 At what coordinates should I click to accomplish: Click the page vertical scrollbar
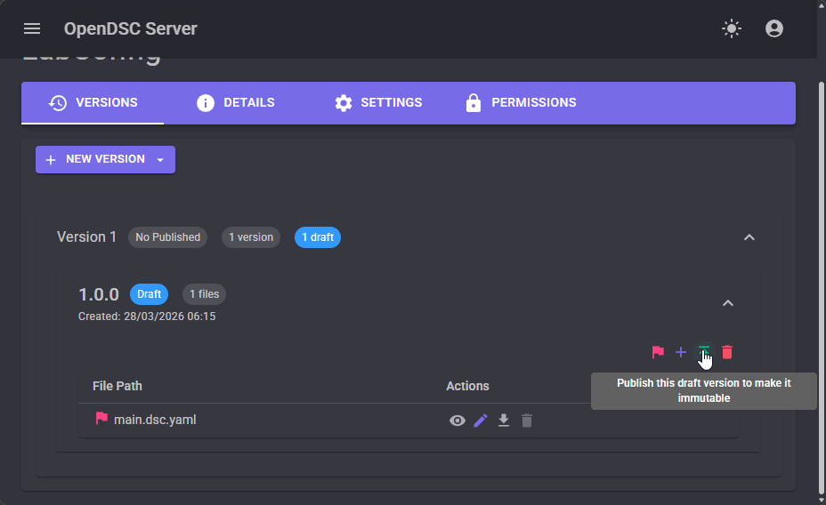[822, 286]
